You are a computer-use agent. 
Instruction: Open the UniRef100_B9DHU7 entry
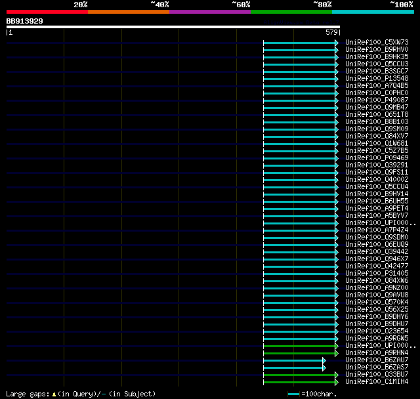pyautogui.click(x=377, y=324)
